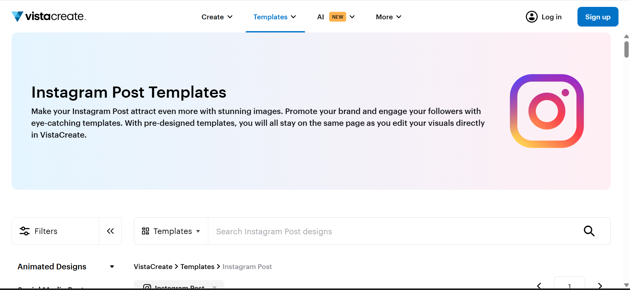Click the magnifying glass search icon
630x290 pixels.
tap(589, 231)
